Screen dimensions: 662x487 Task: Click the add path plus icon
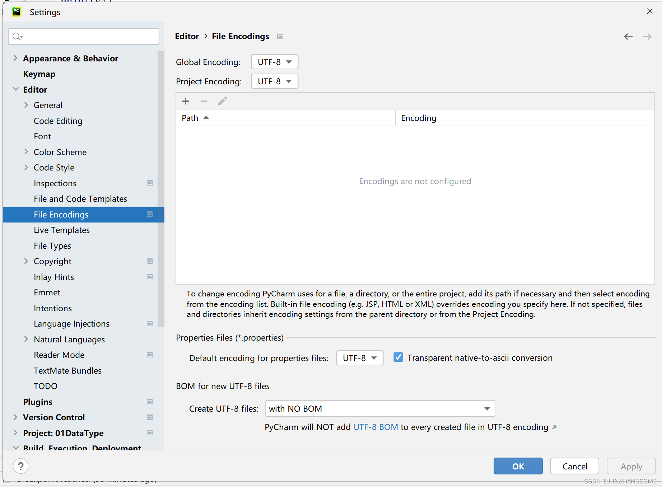tap(186, 101)
